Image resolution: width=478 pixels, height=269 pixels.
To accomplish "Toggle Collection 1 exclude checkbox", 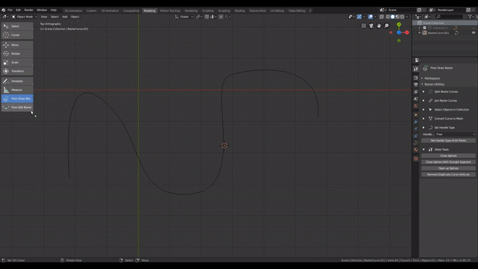I will point(425,28).
